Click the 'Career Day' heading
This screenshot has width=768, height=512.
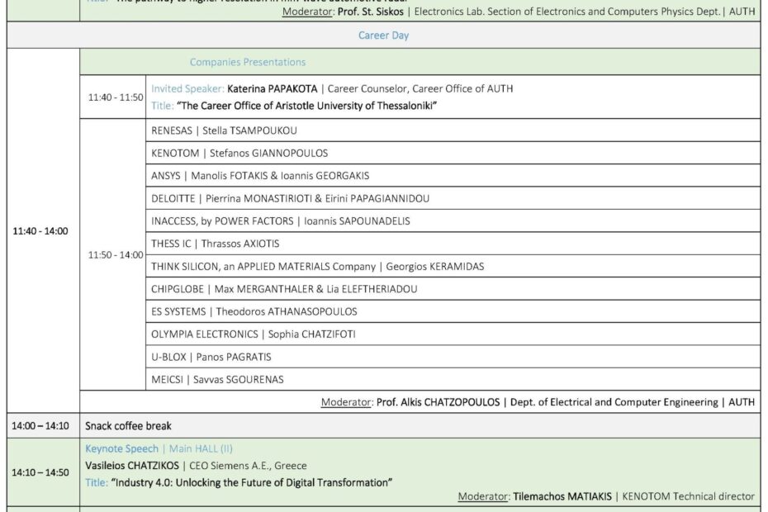coord(383,36)
